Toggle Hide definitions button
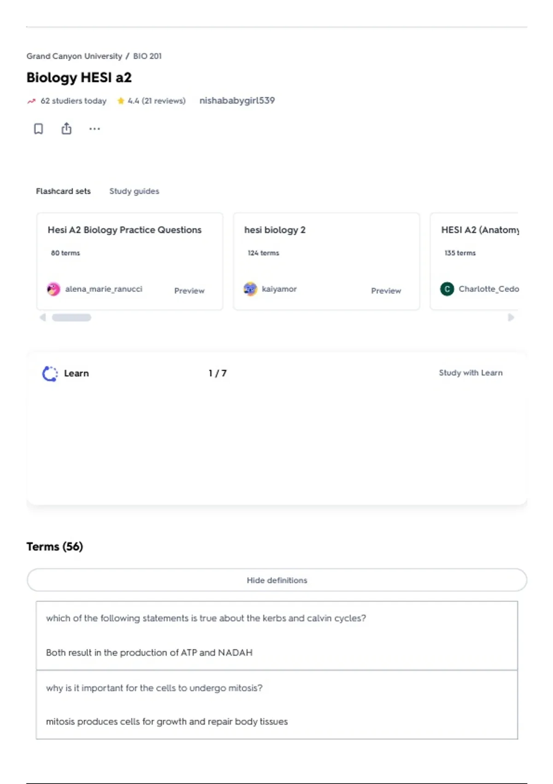Image resolution: width=553 pixels, height=784 pixels. pos(276,580)
